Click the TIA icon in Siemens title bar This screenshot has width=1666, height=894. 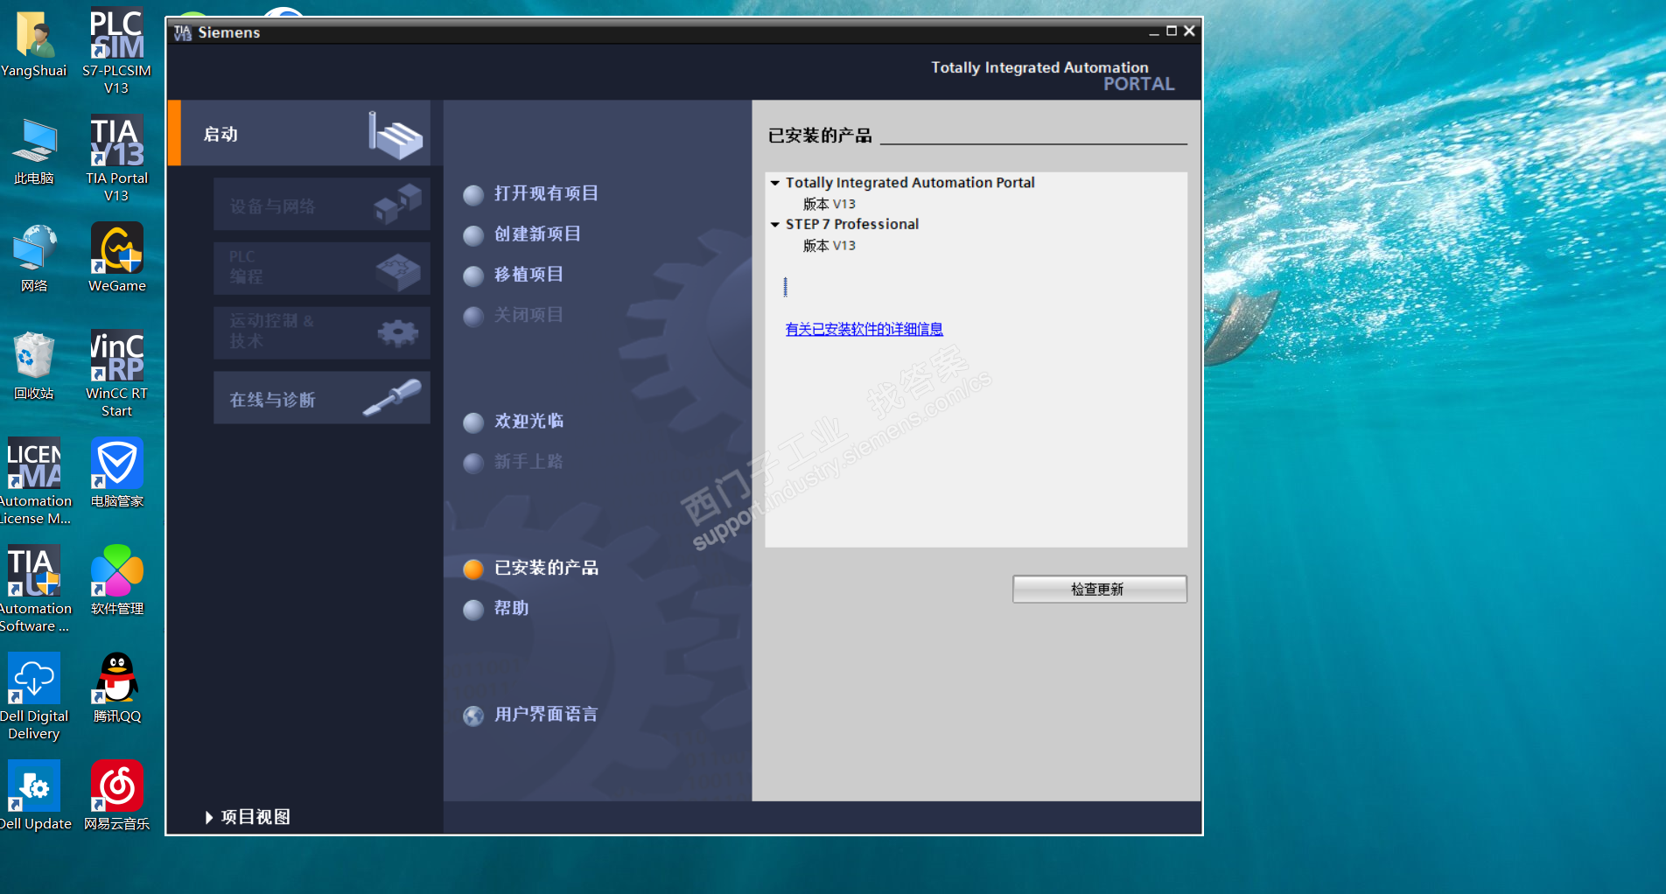182,32
